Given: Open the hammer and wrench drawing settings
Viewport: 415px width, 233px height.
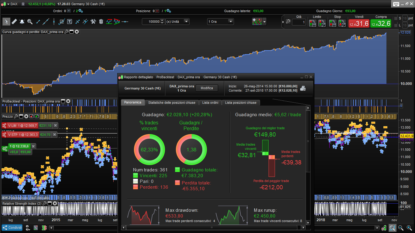Looking at the screenshot, I should (93, 22).
